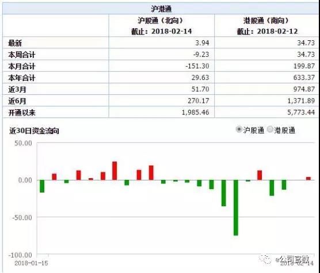
Task: Select the 沪股通 radio button
Action: [x=239, y=129]
